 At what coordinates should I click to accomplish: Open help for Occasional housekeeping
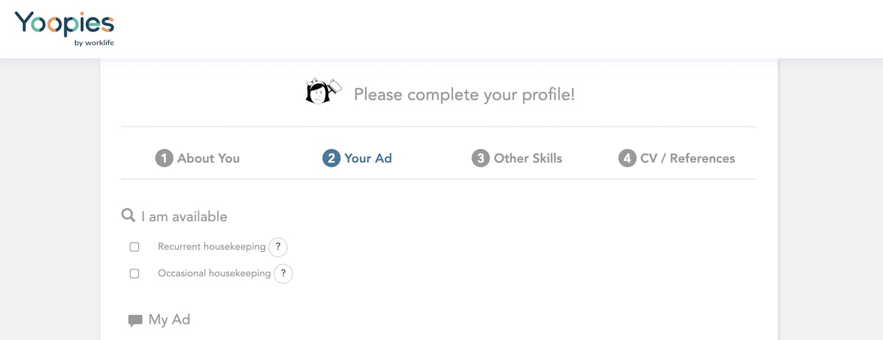[283, 273]
